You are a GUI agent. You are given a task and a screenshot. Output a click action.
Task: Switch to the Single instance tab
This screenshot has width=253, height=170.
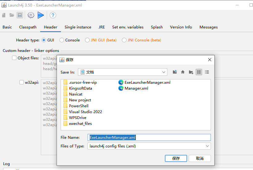pyautogui.click(x=78, y=27)
